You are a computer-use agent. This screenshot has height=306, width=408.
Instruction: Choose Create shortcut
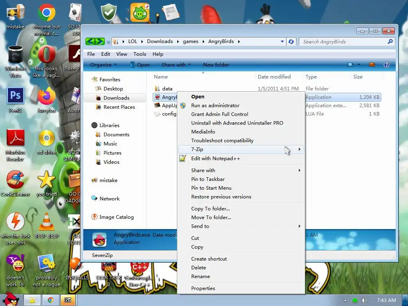(x=209, y=259)
